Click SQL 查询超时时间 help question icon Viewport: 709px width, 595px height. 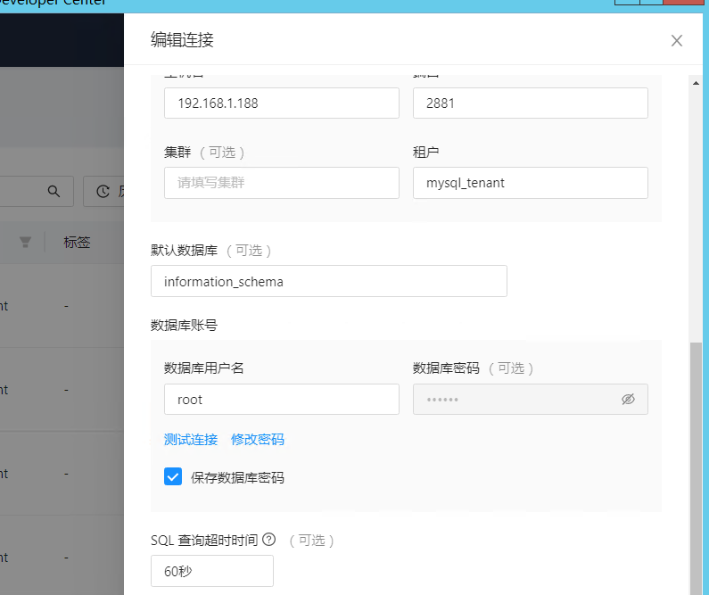tap(268, 540)
